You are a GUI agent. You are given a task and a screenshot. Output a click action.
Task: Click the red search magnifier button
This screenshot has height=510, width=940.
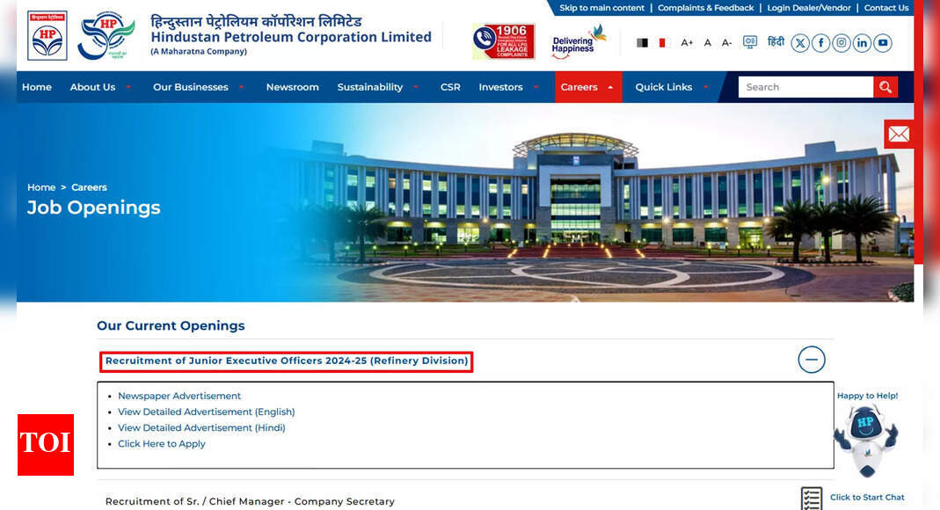point(885,87)
